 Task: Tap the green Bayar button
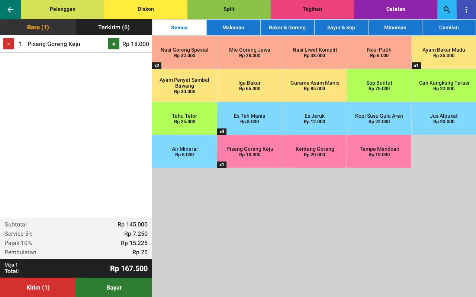coord(114,287)
